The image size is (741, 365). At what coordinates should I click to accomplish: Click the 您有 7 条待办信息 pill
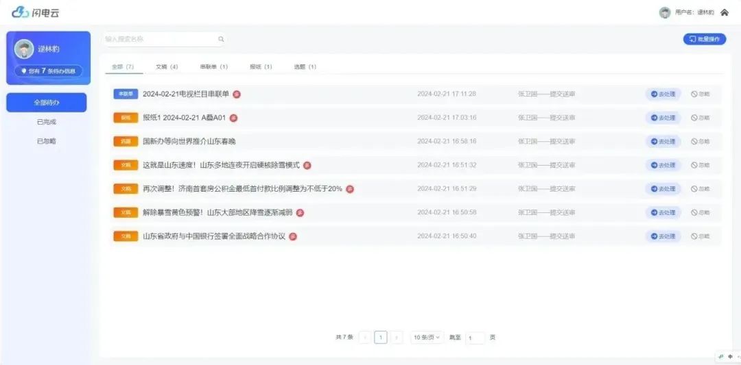(48, 71)
